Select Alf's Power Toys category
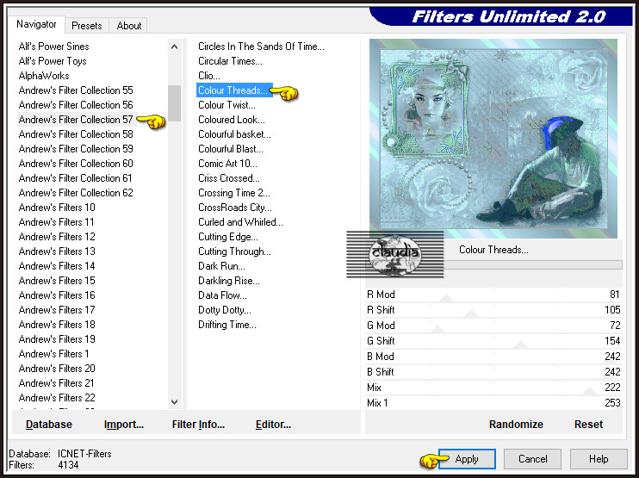This screenshot has height=478, width=639. (53, 61)
